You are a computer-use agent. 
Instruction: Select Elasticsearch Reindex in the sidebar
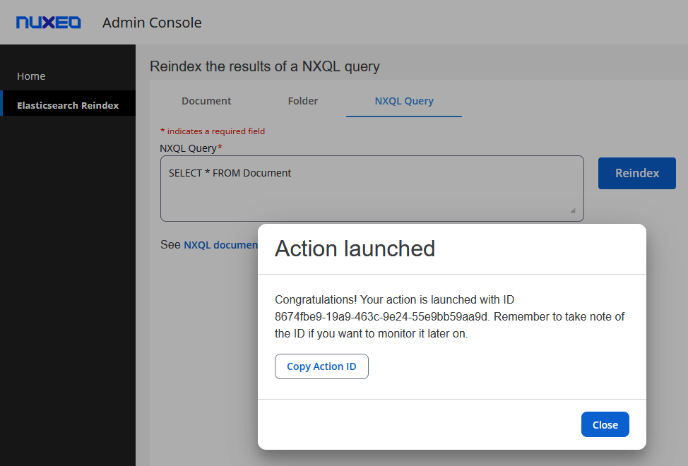coord(68,105)
